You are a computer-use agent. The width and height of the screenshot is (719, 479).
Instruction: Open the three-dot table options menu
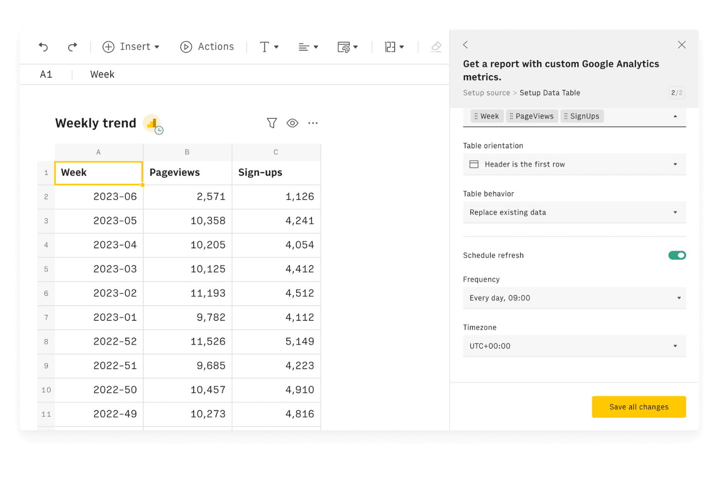click(313, 123)
